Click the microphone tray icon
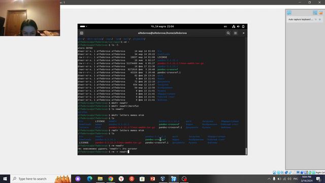 [x=274, y=178]
